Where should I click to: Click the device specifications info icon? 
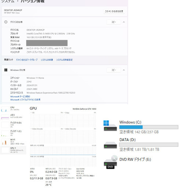tap(6, 22)
